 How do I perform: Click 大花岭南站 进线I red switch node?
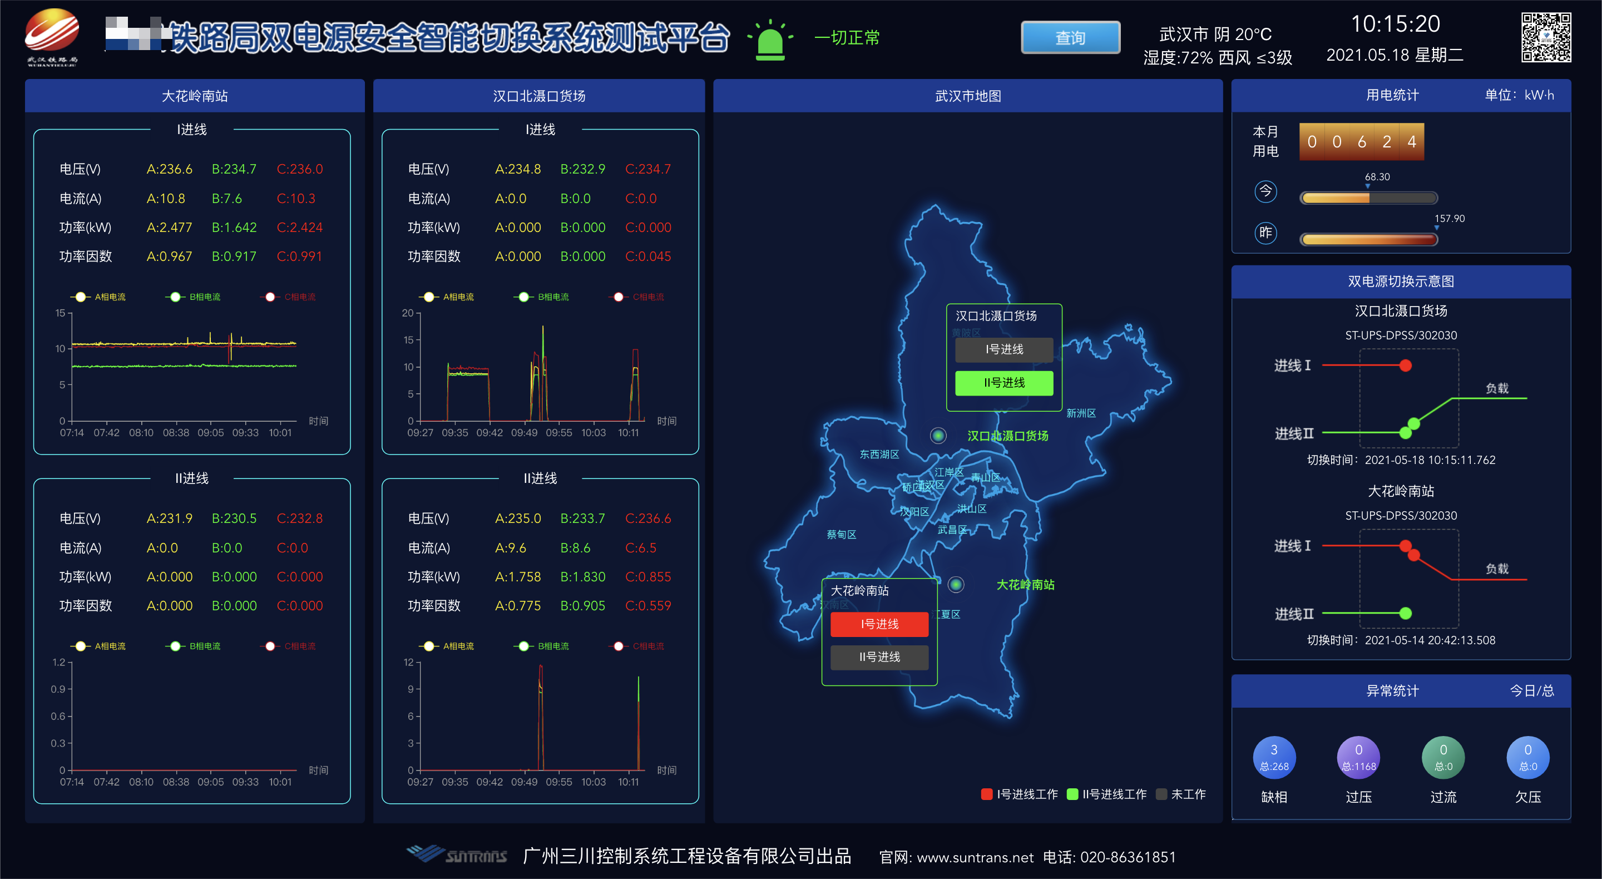[x=1406, y=546]
